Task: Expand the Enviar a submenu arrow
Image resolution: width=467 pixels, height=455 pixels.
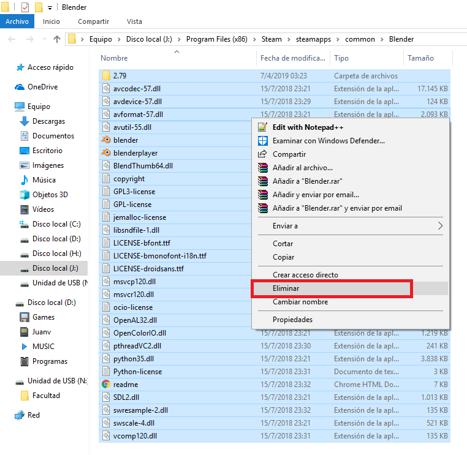Action: pos(440,226)
